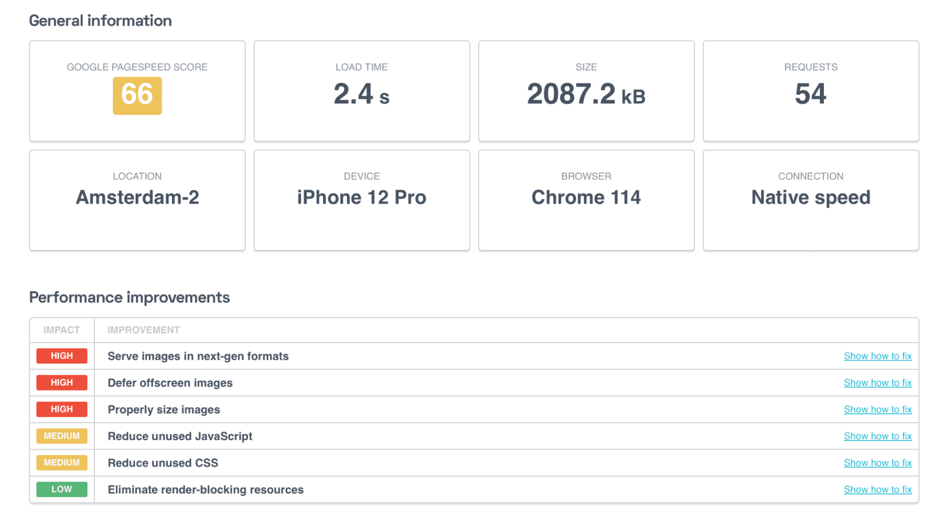
Task: Click green LOW badge for render-blocking resources
Action: coord(62,490)
